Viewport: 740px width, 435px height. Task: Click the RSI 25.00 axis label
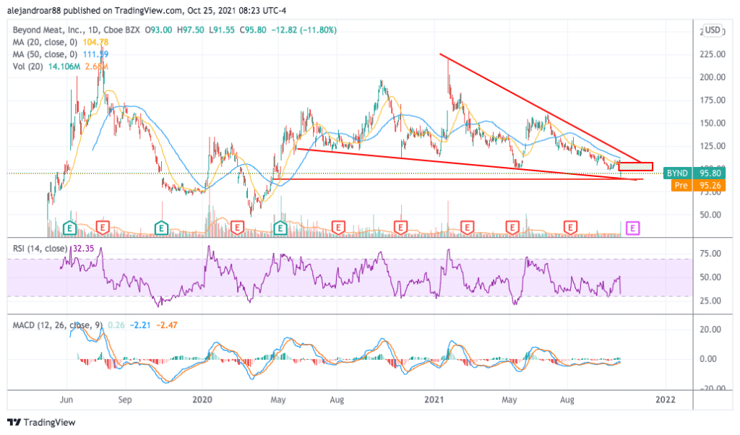pos(710,301)
